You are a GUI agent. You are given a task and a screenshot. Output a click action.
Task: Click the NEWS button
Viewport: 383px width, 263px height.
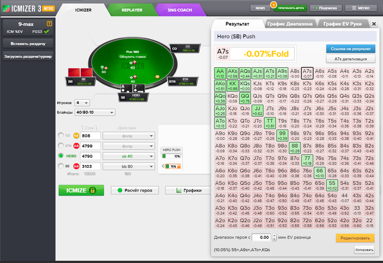pos(260,8)
